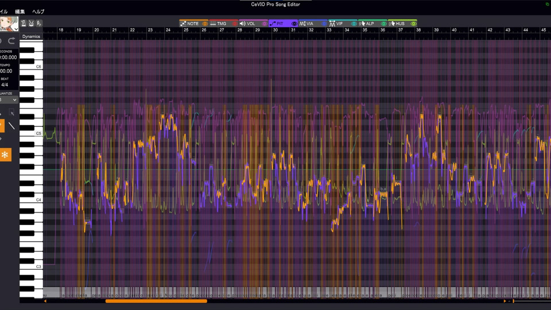The height and width of the screenshot is (310, 551).
Task: Switch to the TMG timing tab
Action: coord(219,24)
